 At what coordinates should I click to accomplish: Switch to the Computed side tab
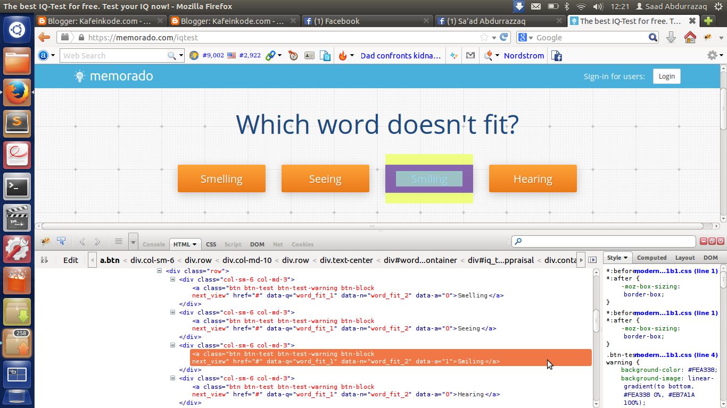point(652,258)
